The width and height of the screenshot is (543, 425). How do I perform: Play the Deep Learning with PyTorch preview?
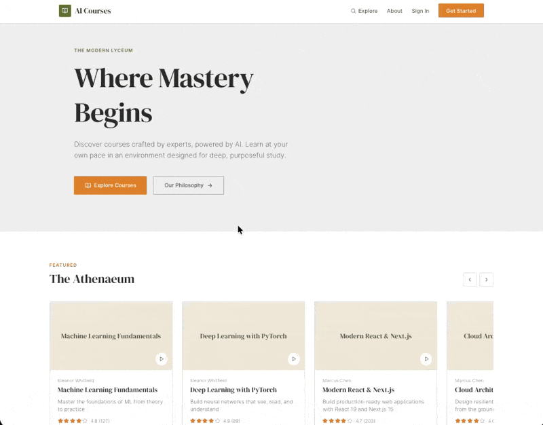(294, 359)
